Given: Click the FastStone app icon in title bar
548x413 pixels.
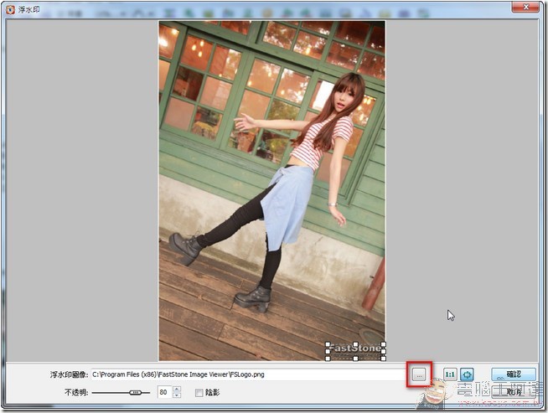Looking at the screenshot, I should tap(11, 9).
